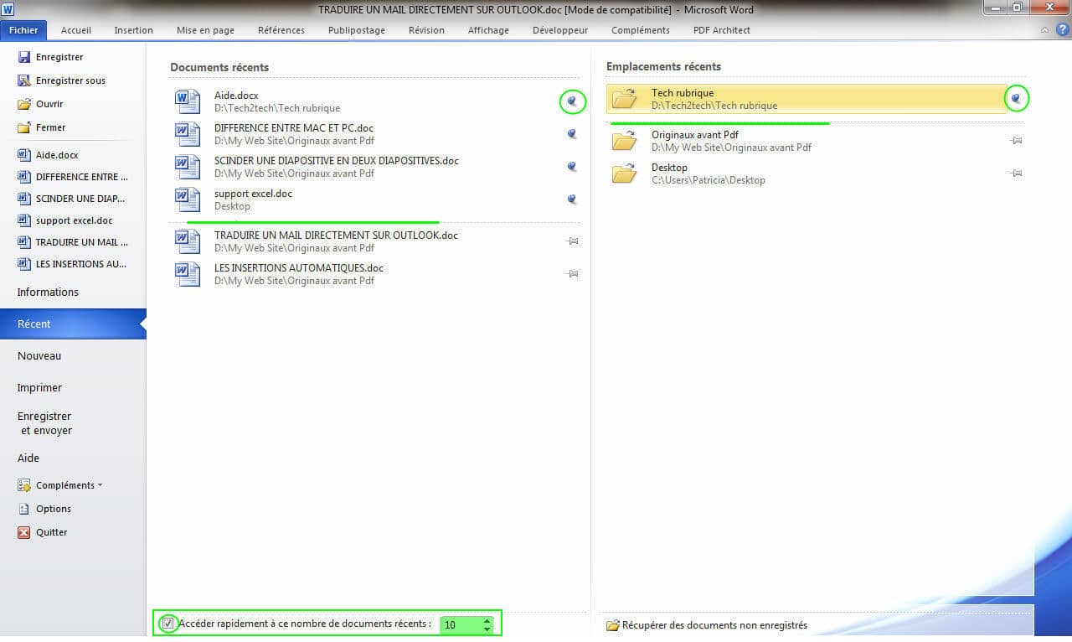Decrease recent documents count with down arrow
This screenshot has height=642, width=1072.
(x=487, y=629)
